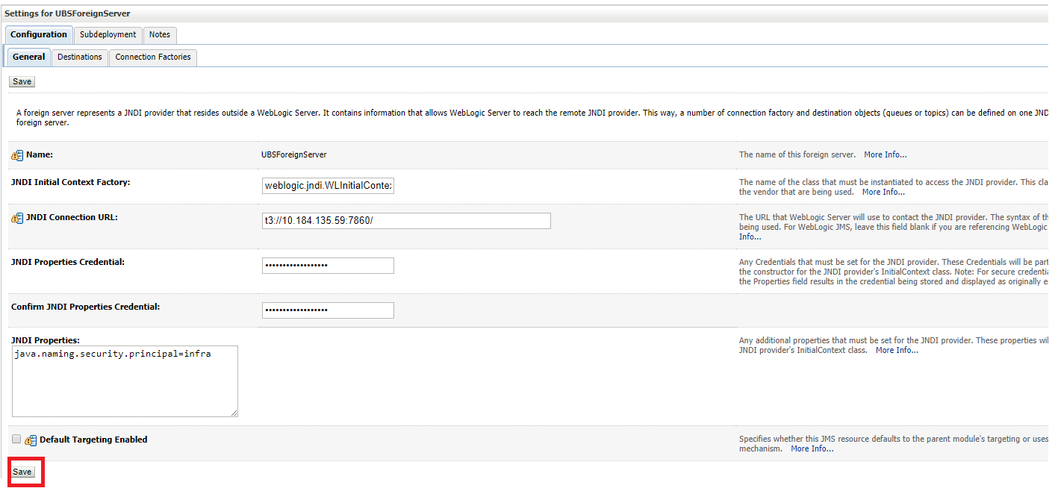
Task: Click the 'Settings for UBSForeignServer' heading
Action: [x=67, y=13]
